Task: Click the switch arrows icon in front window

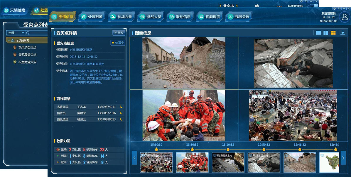Action: 339,9
